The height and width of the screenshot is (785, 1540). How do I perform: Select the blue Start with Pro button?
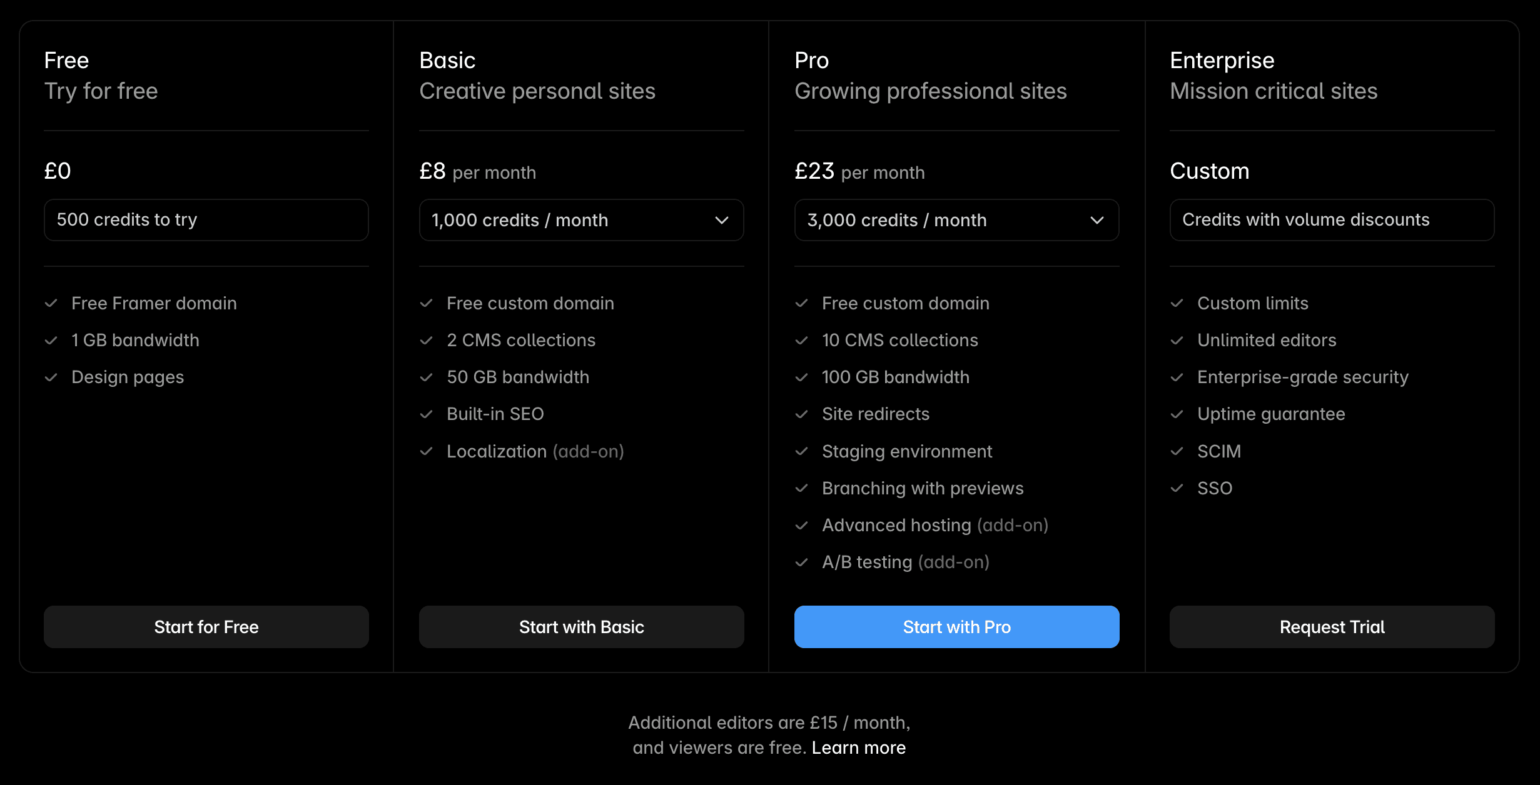coord(956,627)
